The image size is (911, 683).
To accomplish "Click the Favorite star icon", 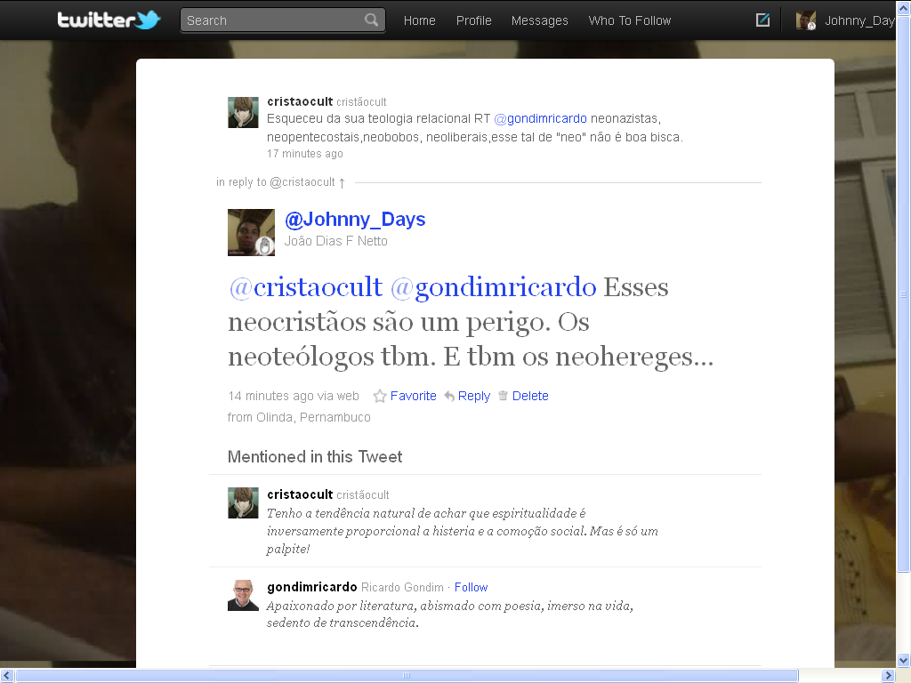I will pos(379,396).
